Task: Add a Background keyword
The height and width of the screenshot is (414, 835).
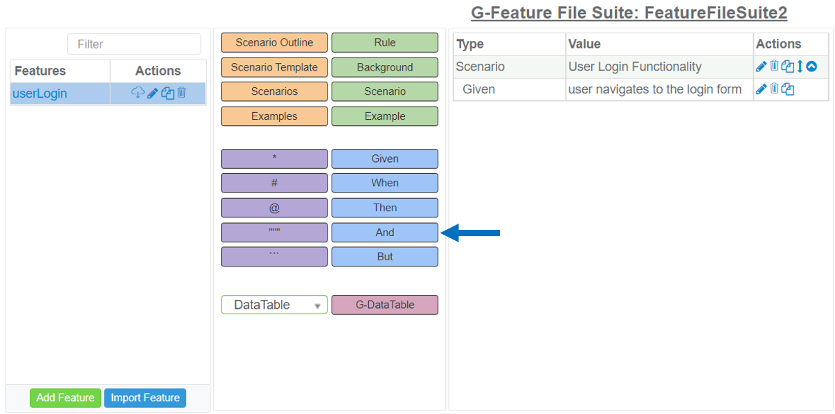Action: [385, 67]
